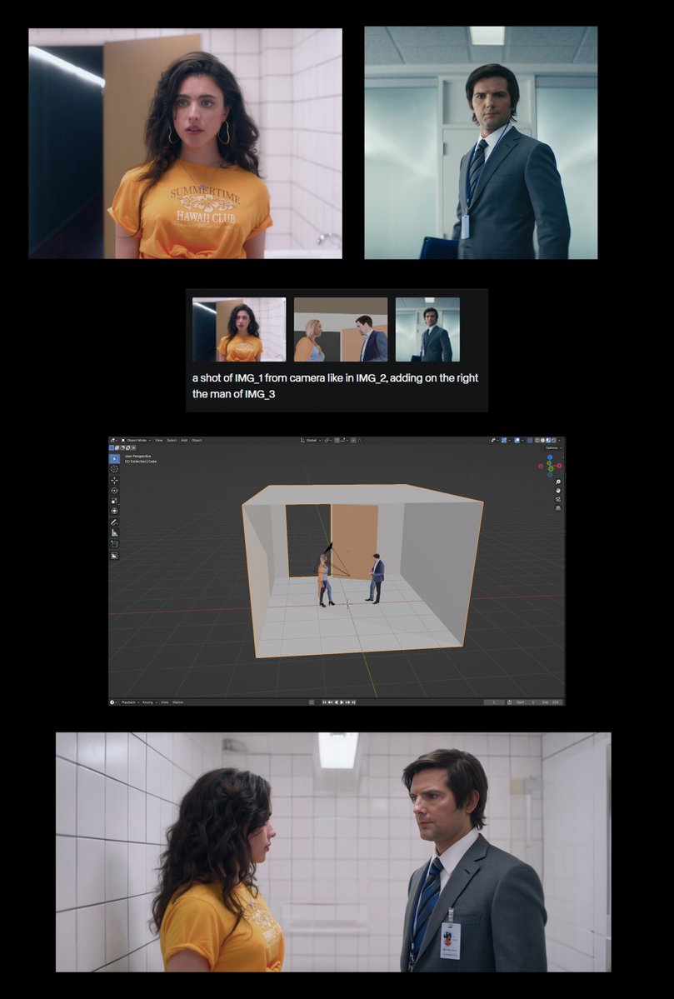Open the editor type icon at viewport header

coord(113,440)
